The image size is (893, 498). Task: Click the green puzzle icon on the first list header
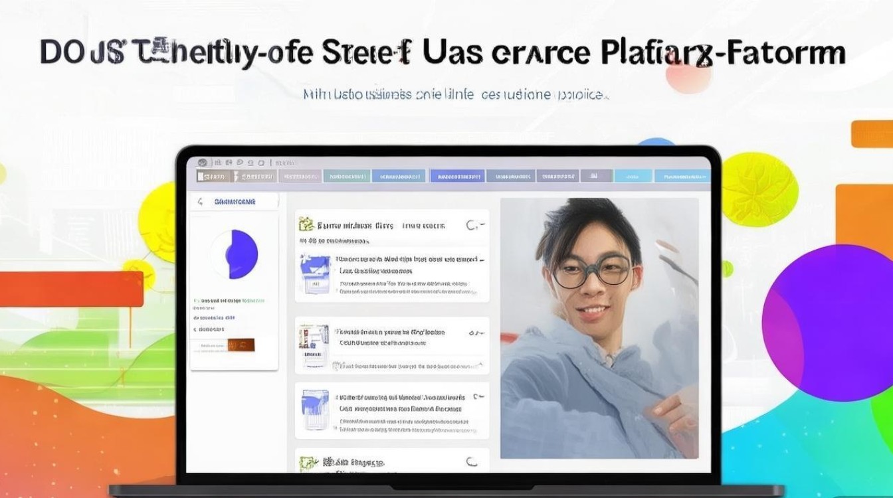click(x=306, y=224)
